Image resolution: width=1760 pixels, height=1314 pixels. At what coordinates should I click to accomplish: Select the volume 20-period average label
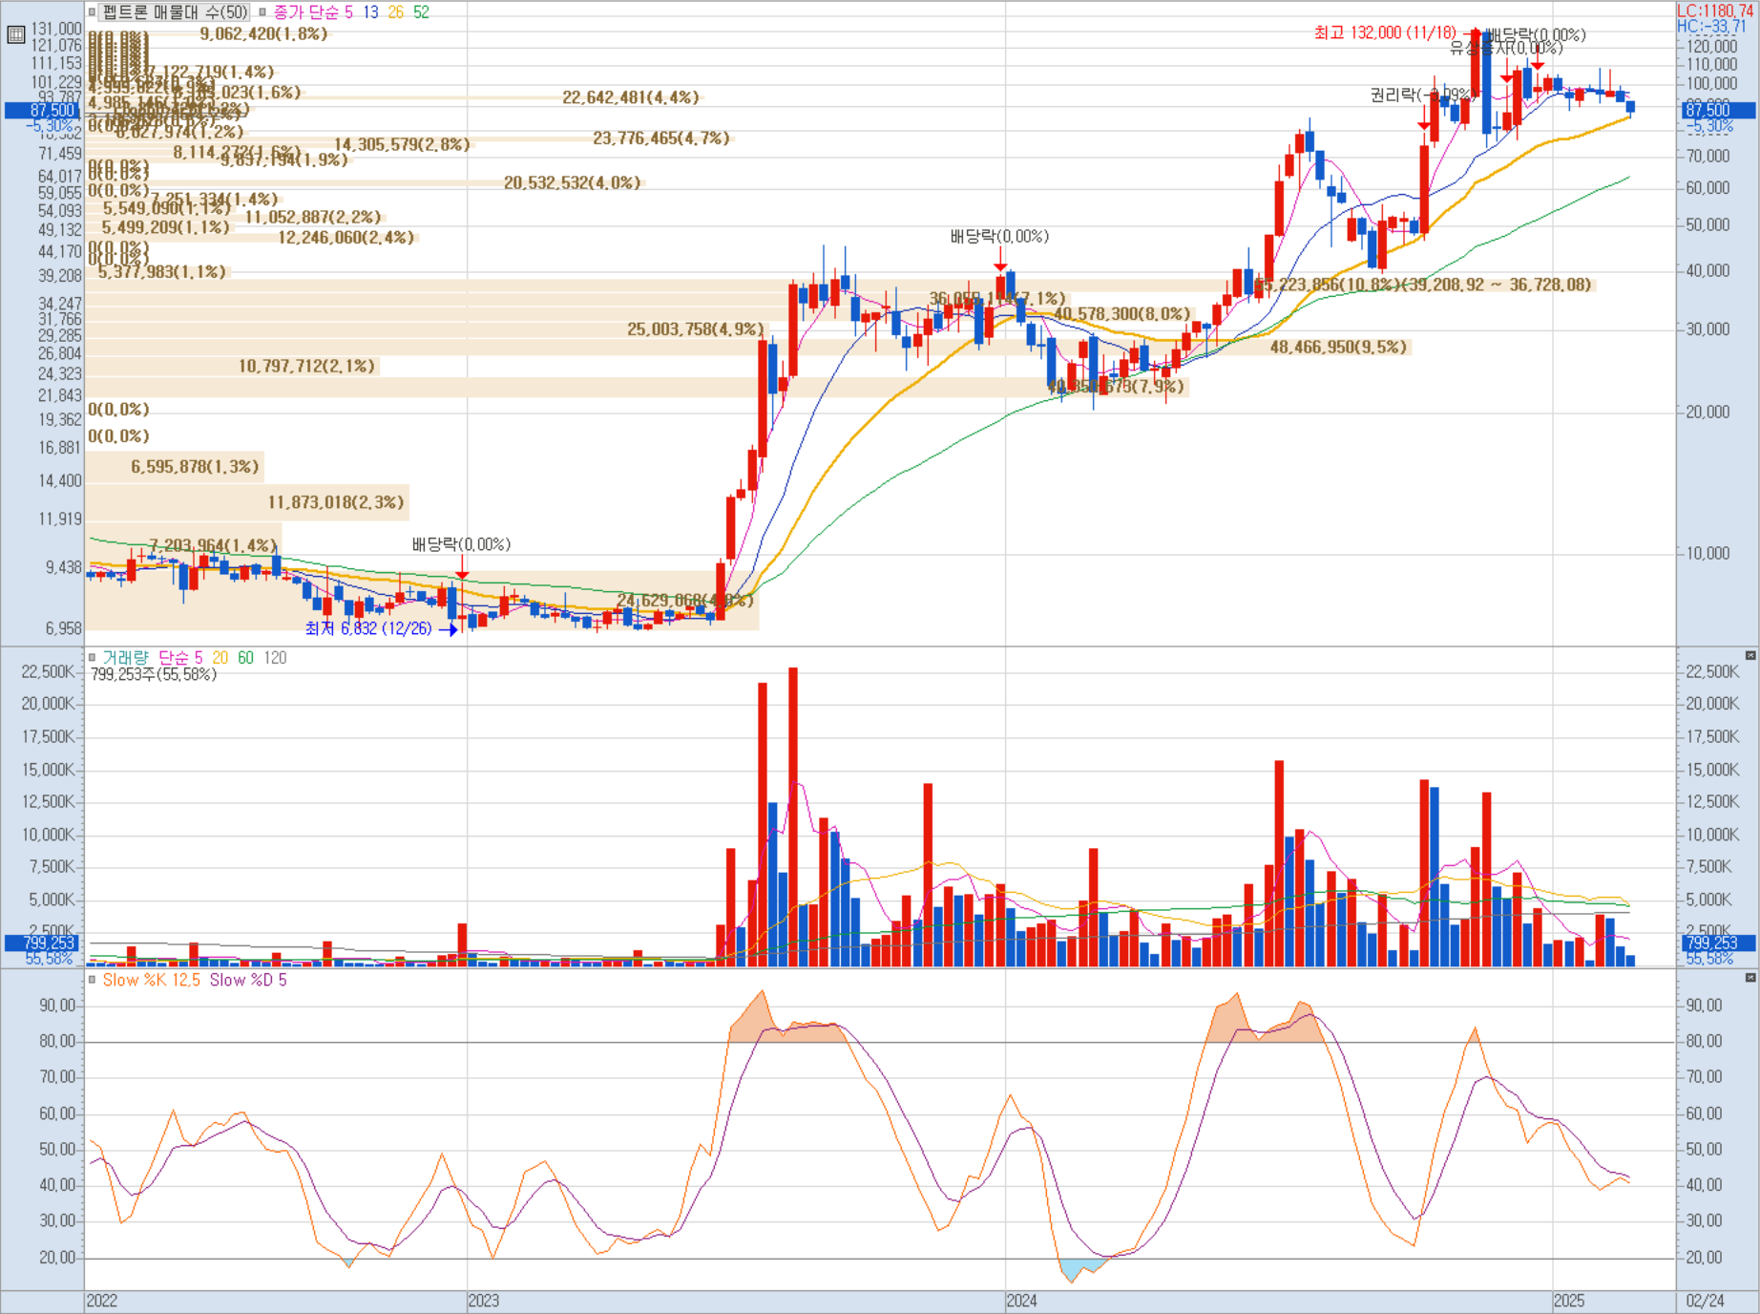[x=220, y=658]
